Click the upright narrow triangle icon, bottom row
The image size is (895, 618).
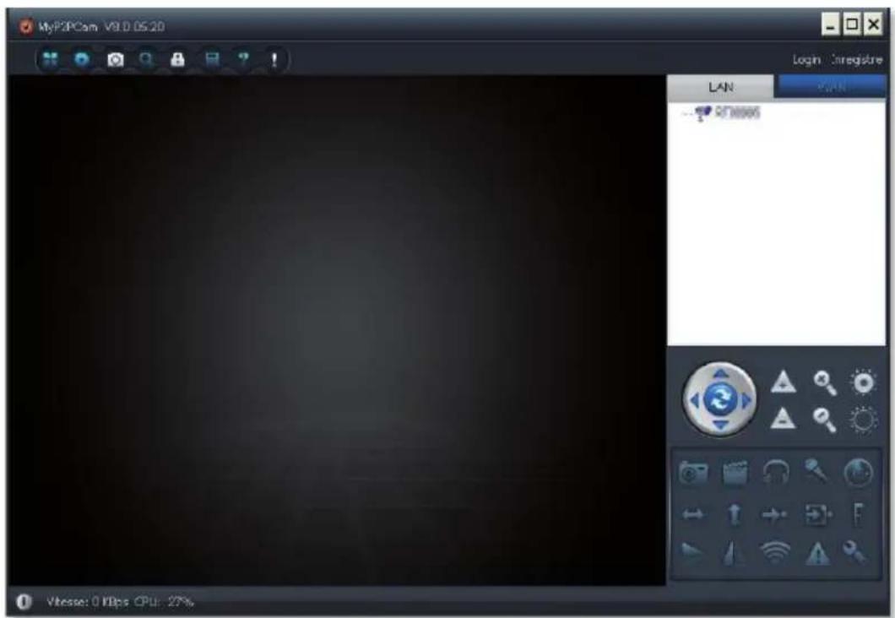734,553
